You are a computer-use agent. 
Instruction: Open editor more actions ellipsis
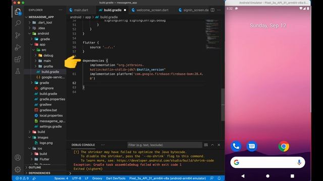pyautogui.click(x=219, y=10)
